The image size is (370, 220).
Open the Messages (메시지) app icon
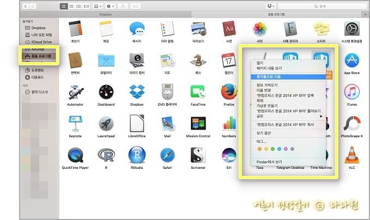137,28
